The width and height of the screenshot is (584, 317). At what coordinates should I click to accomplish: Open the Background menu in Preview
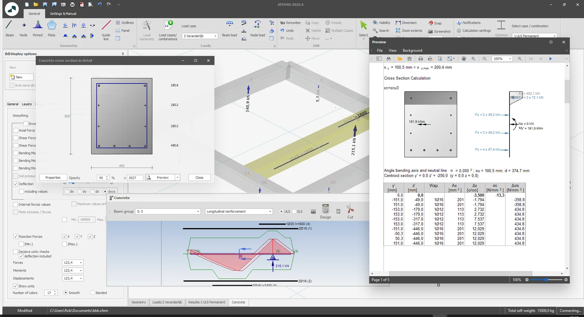pos(412,51)
